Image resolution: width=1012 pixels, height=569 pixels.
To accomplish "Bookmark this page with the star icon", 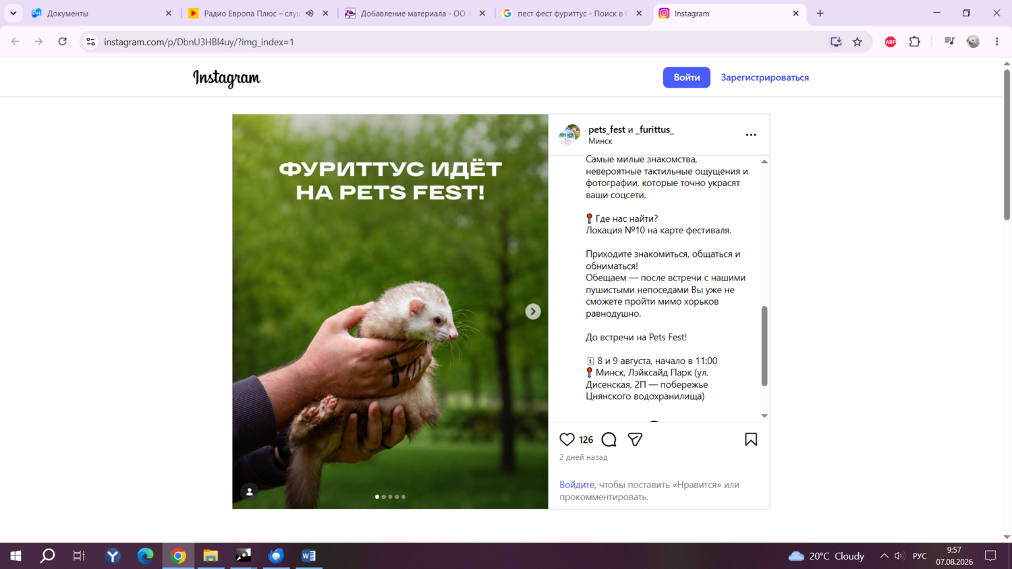I will [858, 42].
